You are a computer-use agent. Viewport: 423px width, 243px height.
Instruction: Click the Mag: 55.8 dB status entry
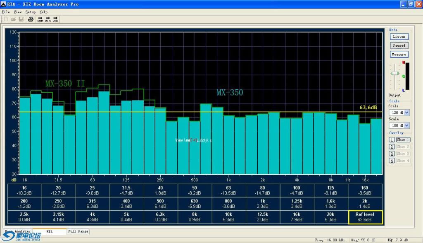tap(363, 240)
